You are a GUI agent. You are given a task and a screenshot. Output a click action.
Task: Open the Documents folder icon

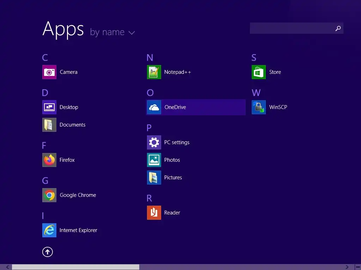[x=49, y=125]
